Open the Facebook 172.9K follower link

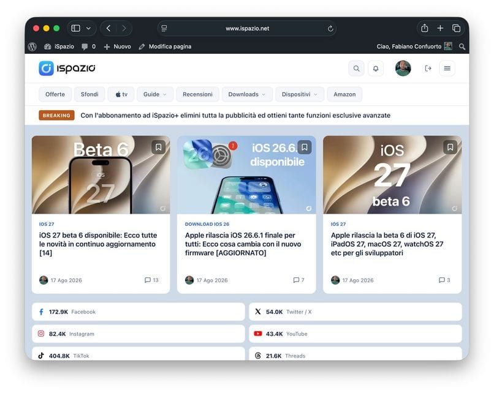coord(139,312)
